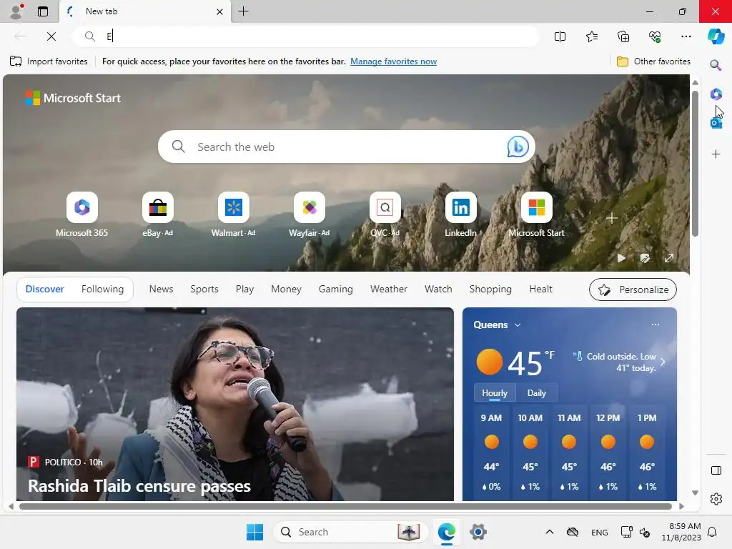This screenshot has width=732, height=549.
Task: Close the New tab tab
Action: coord(219,11)
